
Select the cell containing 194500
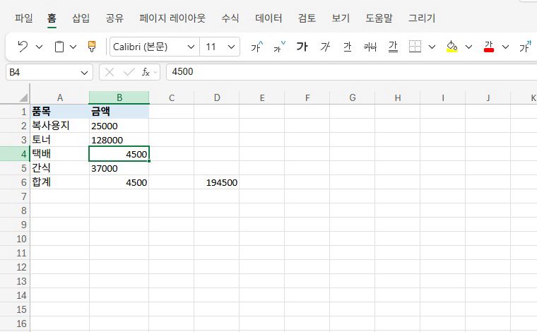pyautogui.click(x=217, y=182)
